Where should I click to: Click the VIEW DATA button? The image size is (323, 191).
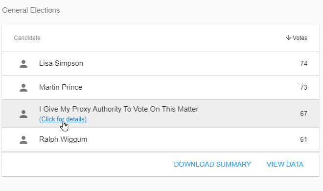(x=285, y=164)
